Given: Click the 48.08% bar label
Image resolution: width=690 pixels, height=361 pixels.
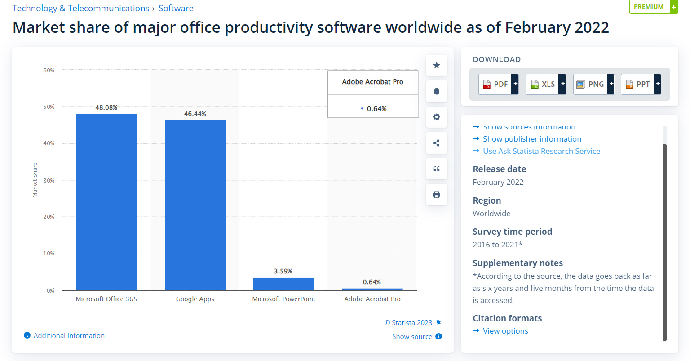Looking at the screenshot, I should click(x=106, y=107).
